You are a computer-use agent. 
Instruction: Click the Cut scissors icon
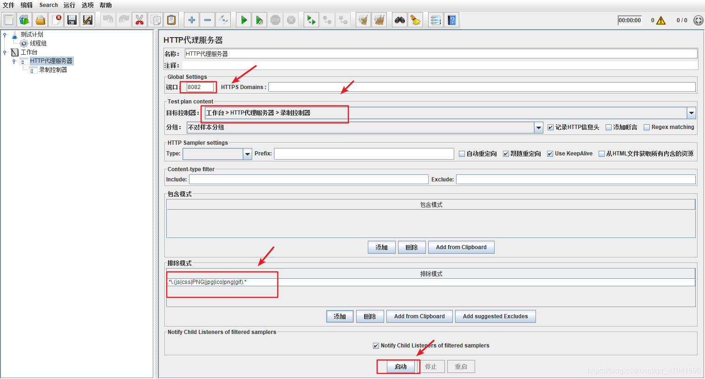pyautogui.click(x=140, y=20)
